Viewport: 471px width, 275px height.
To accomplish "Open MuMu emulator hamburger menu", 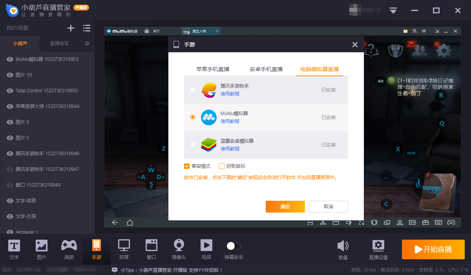I will (424, 31).
